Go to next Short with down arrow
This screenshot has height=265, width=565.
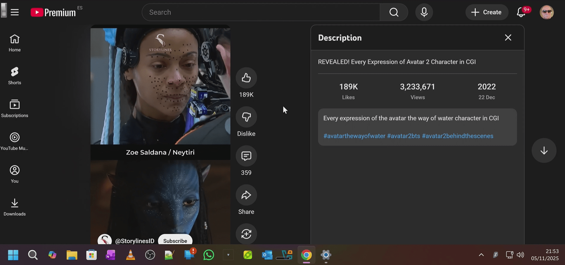[544, 151]
